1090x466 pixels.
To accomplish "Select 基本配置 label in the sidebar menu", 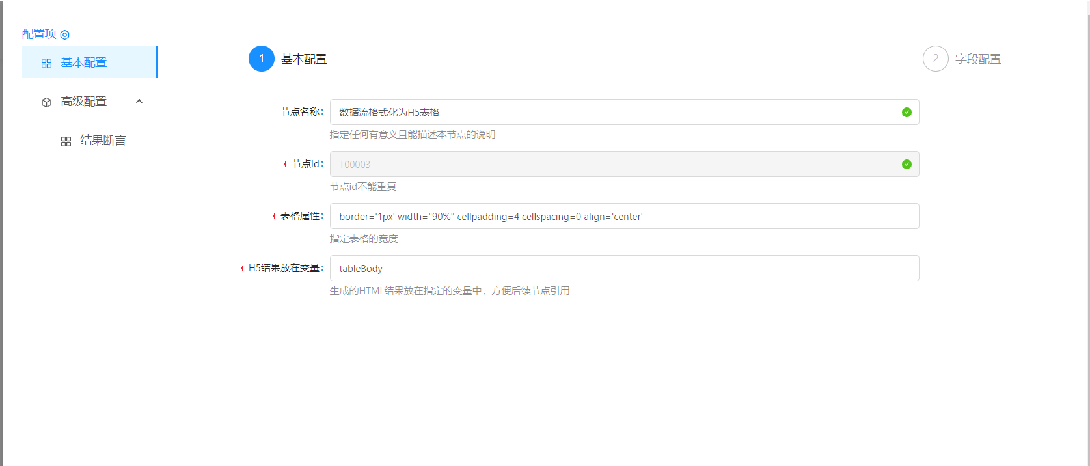I will pos(83,62).
